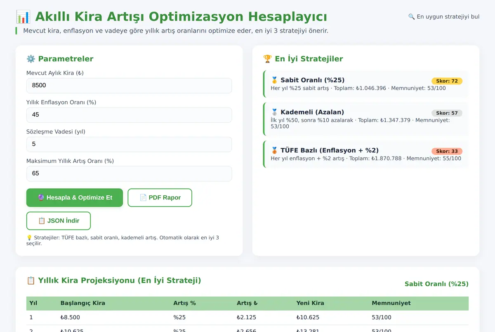The width and height of the screenshot is (495, 332).
Task: Click the subtitle starting with Mevcut kira, enflasyon
Action: point(176,30)
